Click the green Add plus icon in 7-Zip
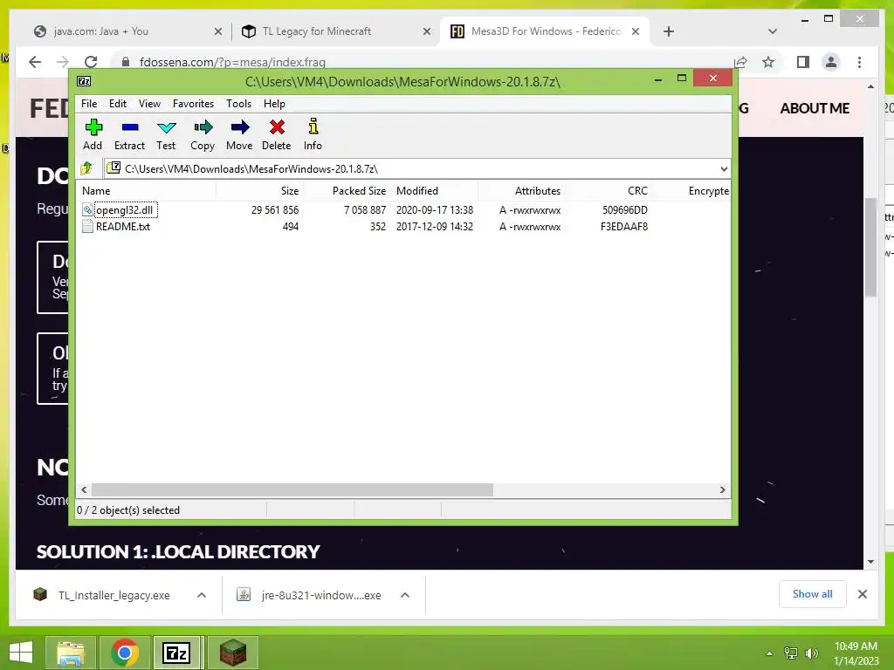This screenshot has width=894, height=670. click(x=93, y=127)
